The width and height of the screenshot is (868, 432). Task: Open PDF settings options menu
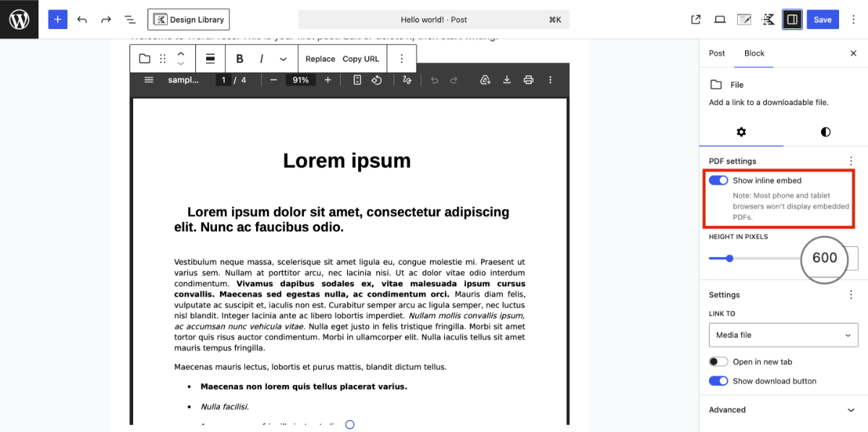click(851, 161)
